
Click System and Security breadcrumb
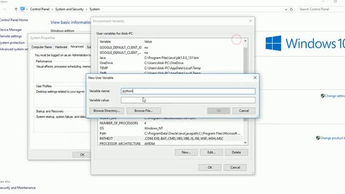tap(70, 9)
